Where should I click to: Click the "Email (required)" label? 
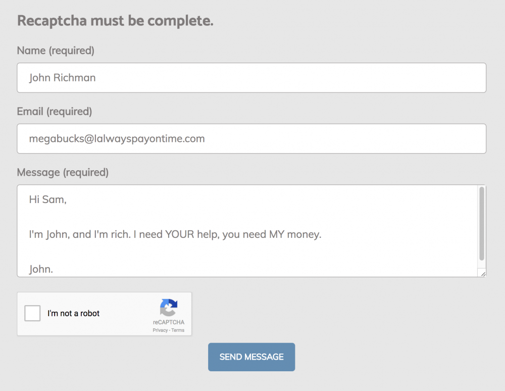[55, 112]
